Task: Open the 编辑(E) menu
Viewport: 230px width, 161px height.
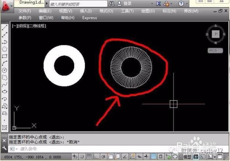Action: 45,11
